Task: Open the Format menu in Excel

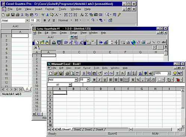Action: (x=87, y=68)
